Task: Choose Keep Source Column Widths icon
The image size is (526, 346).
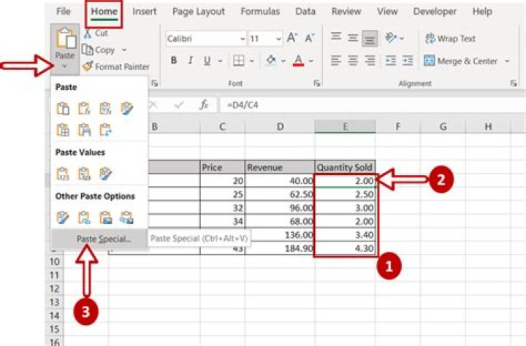Action: tap(84, 130)
